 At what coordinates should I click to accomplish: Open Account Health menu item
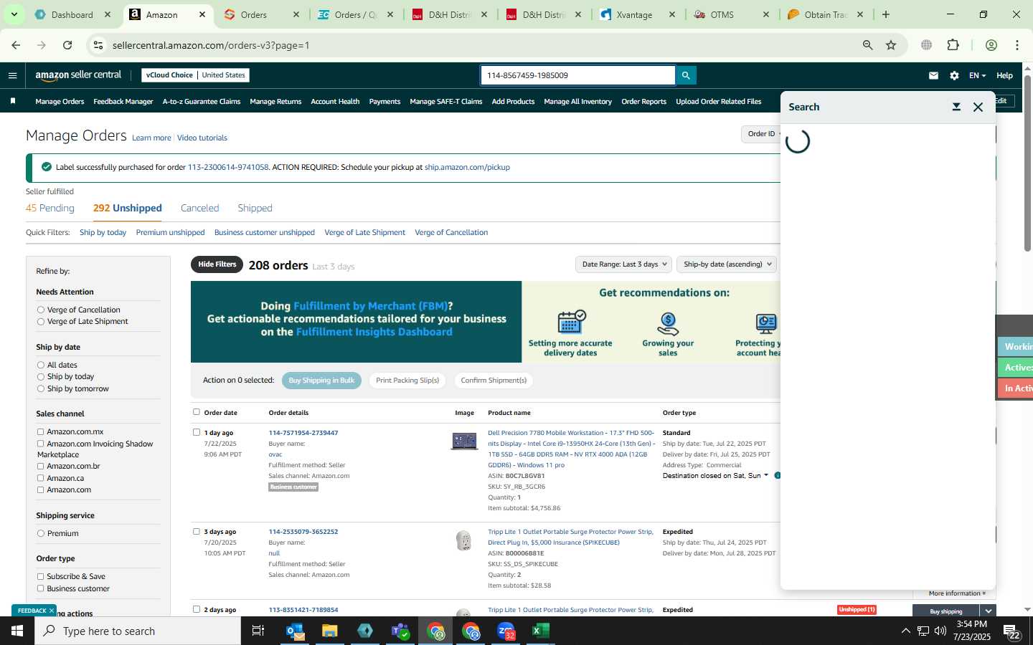coord(335,102)
